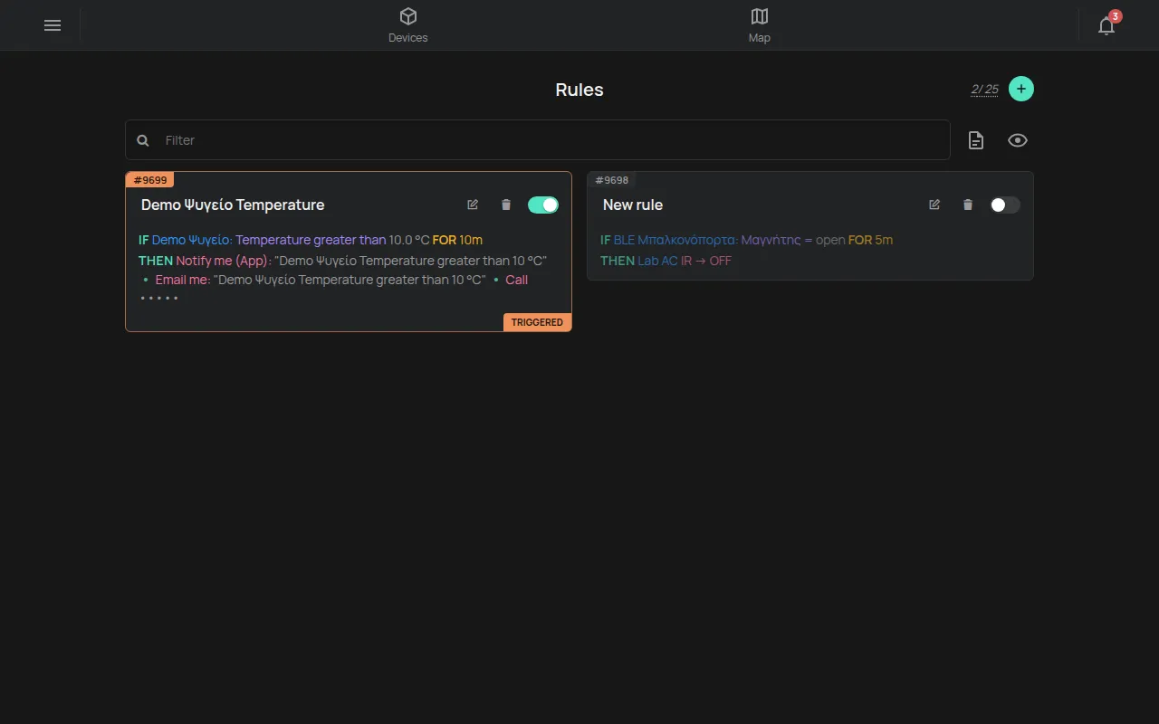Edit the Demo Ψυγείο Temperature rule
Image resolution: width=1159 pixels, height=724 pixels.
[x=473, y=205]
